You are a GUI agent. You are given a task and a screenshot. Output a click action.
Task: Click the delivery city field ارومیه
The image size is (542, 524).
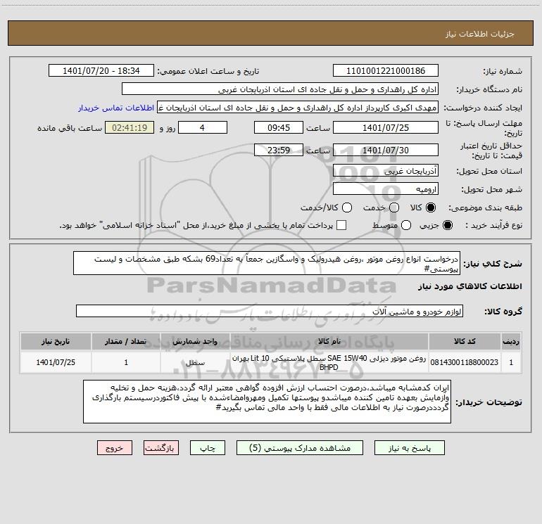click(x=386, y=188)
